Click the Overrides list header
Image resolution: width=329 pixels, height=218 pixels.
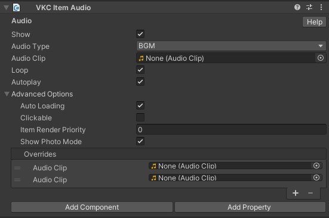click(168, 154)
